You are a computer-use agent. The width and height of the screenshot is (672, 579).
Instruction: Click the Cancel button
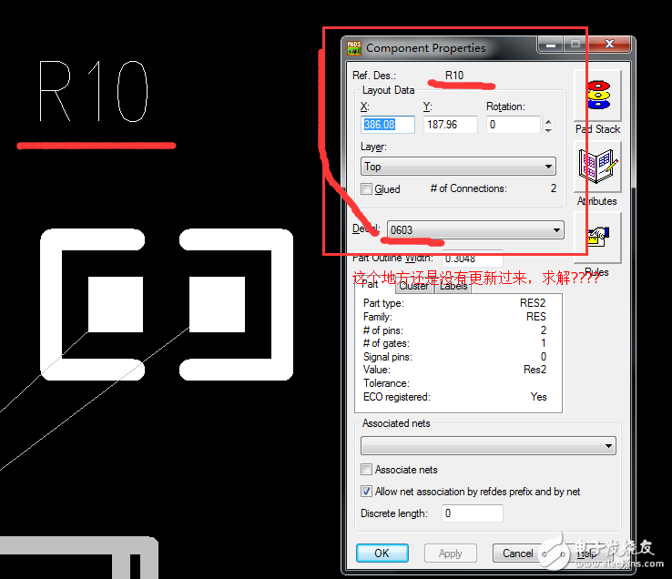point(518,554)
